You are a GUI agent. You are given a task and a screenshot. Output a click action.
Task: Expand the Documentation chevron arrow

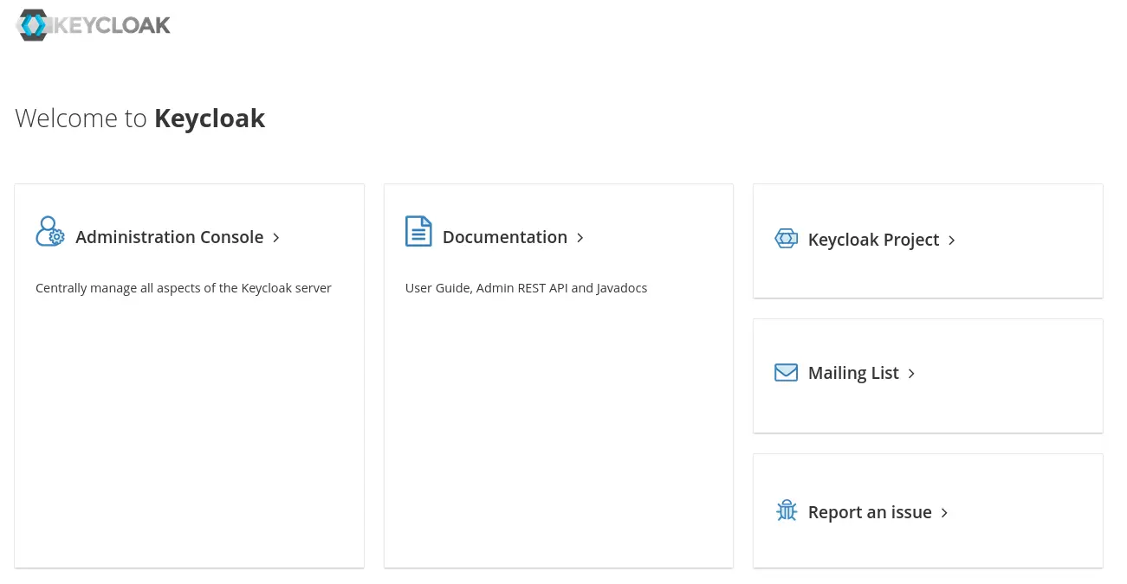click(x=580, y=237)
